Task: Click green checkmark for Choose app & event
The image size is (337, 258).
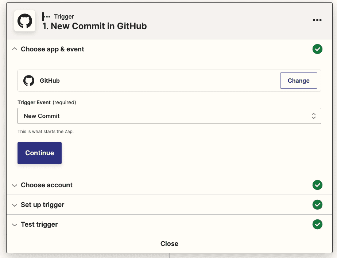Action: (x=317, y=49)
